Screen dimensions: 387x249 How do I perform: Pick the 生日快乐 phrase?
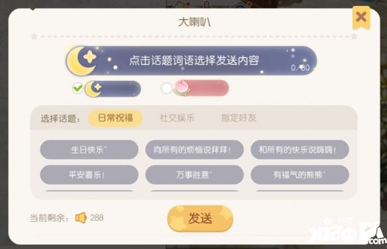pyautogui.click(x=89, y=150)
